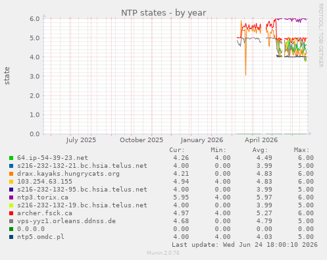This screenshot has width=327, height=260.
Task: Click the April 2026 x-axis label
Action: [261, 140]
